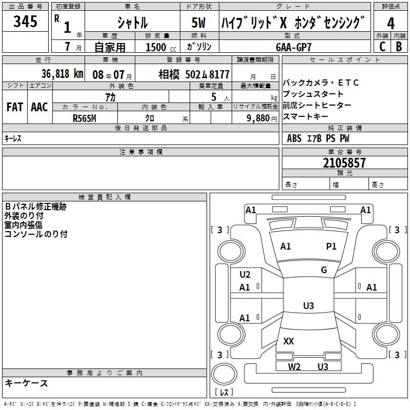Select the vehicle history 自家用
The image size is (410, 410).
(x=110, y=47)
